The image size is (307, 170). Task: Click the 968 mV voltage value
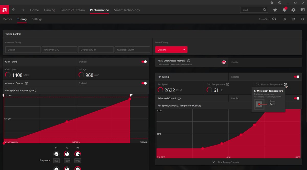tap(92, 75)
